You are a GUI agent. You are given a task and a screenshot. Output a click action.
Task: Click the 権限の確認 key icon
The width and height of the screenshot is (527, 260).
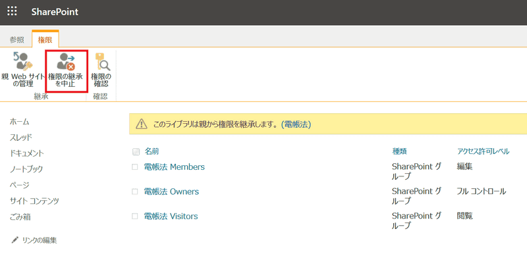click(x=101, y=61)
